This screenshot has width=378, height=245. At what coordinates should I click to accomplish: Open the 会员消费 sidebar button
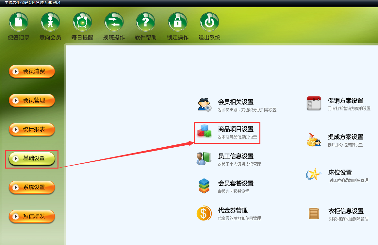click(x=32, y=72)
